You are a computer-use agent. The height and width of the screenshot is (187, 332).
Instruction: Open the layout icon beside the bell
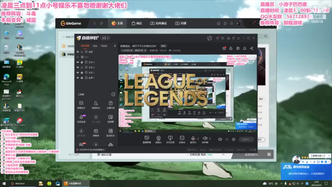click(238, 48)
